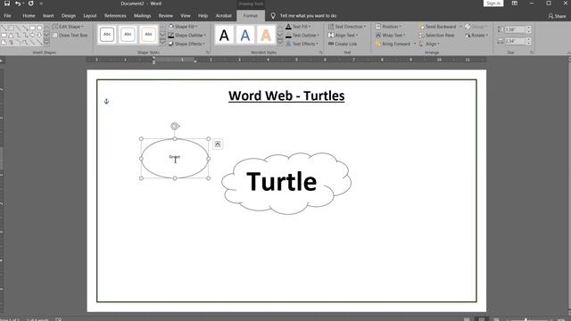Open the Shape Outline dropdown
571x321 pixels.
click(186, 36)
